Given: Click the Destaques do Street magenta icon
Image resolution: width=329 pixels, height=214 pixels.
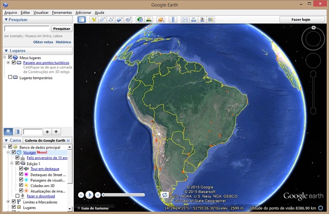Looking at the screenshot, I should [26, 175].
